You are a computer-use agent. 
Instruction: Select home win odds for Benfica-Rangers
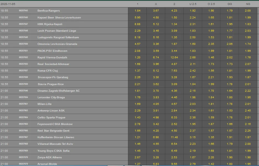[x=137, y=11]
